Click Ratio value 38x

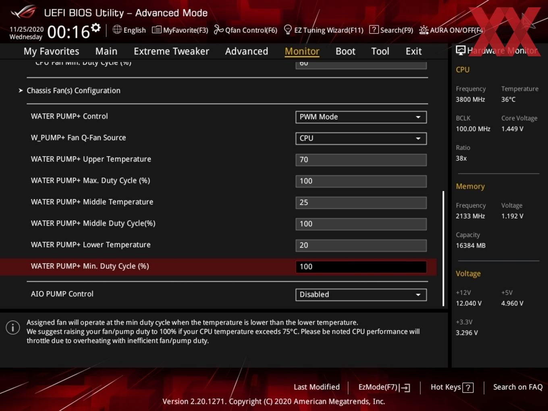pos(461,158)
